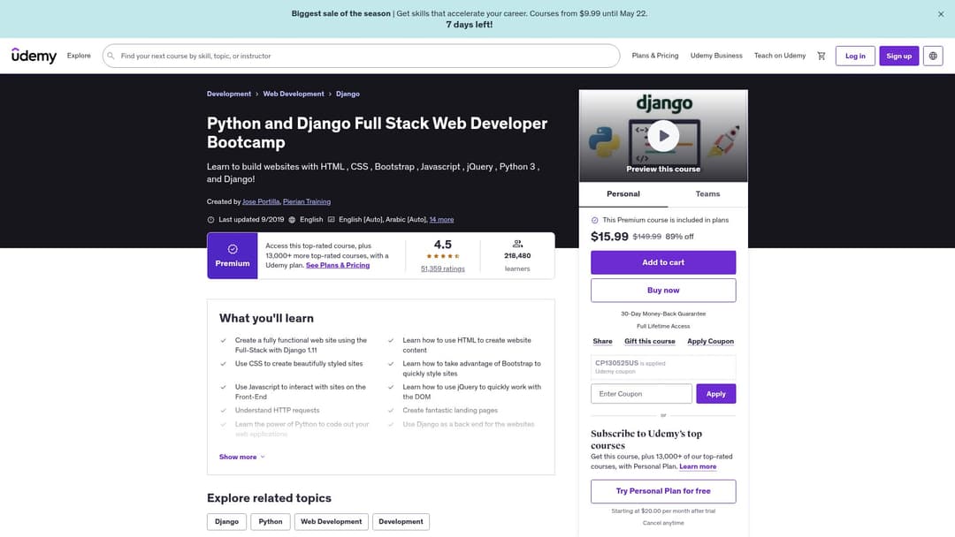Click the Buy now button
Viewport: 955px width, 537px height.
[x=663, y=290]
